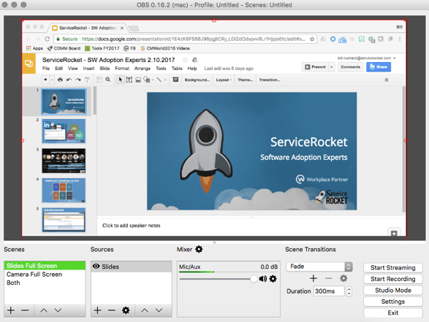
Task: Bookmark page with star in address bar
Action: pyautogui.click(x=312, y=39)
